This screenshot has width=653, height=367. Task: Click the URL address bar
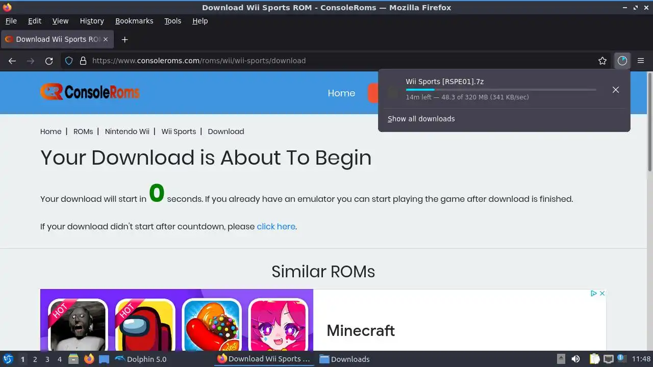(337, 61)
